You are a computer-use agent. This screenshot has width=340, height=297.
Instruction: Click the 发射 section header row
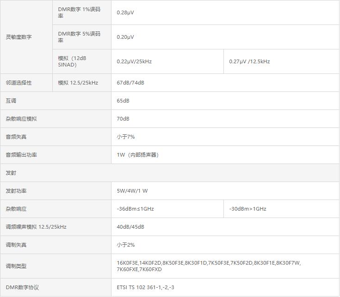coord(11,173)
